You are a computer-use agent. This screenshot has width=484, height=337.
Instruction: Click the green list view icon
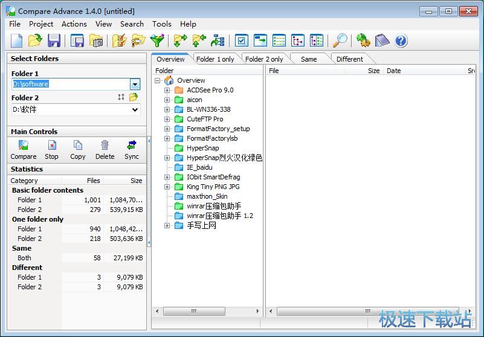pyautogui.click(x=279, y=40)
